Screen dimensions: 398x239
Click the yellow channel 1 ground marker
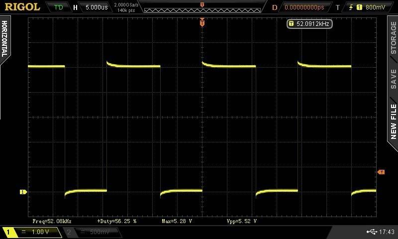coord(22,192)
